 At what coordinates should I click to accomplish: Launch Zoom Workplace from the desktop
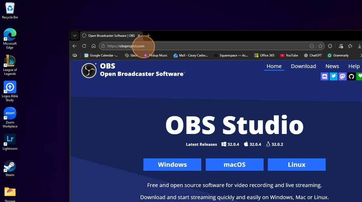pos(10,117)
